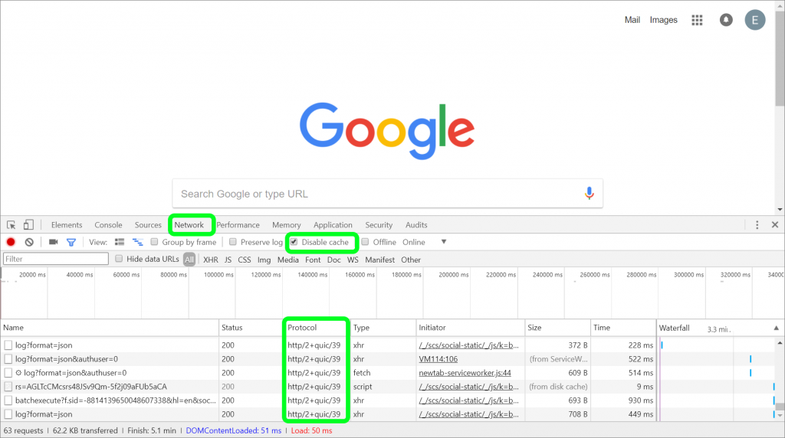Check Hide data URLs
The image size is (785, 438).
click(119, 259)
